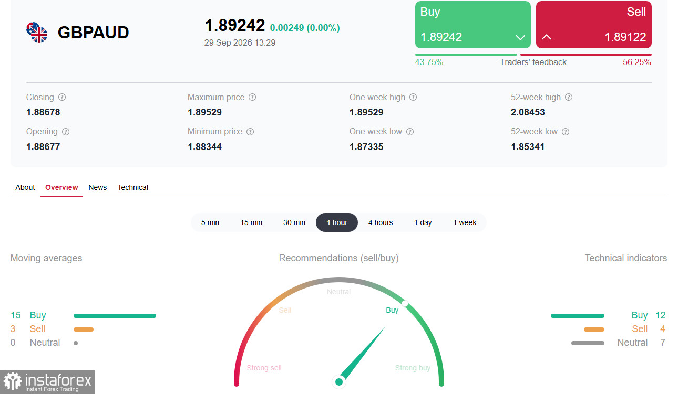
Task: Click the 56.25% sell percentage
Action: click(637, 62)
